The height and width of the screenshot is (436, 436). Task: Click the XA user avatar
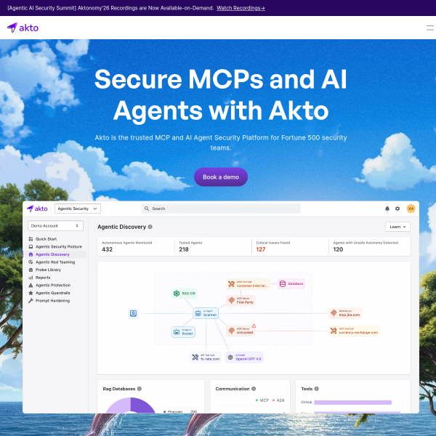point(411,209)
